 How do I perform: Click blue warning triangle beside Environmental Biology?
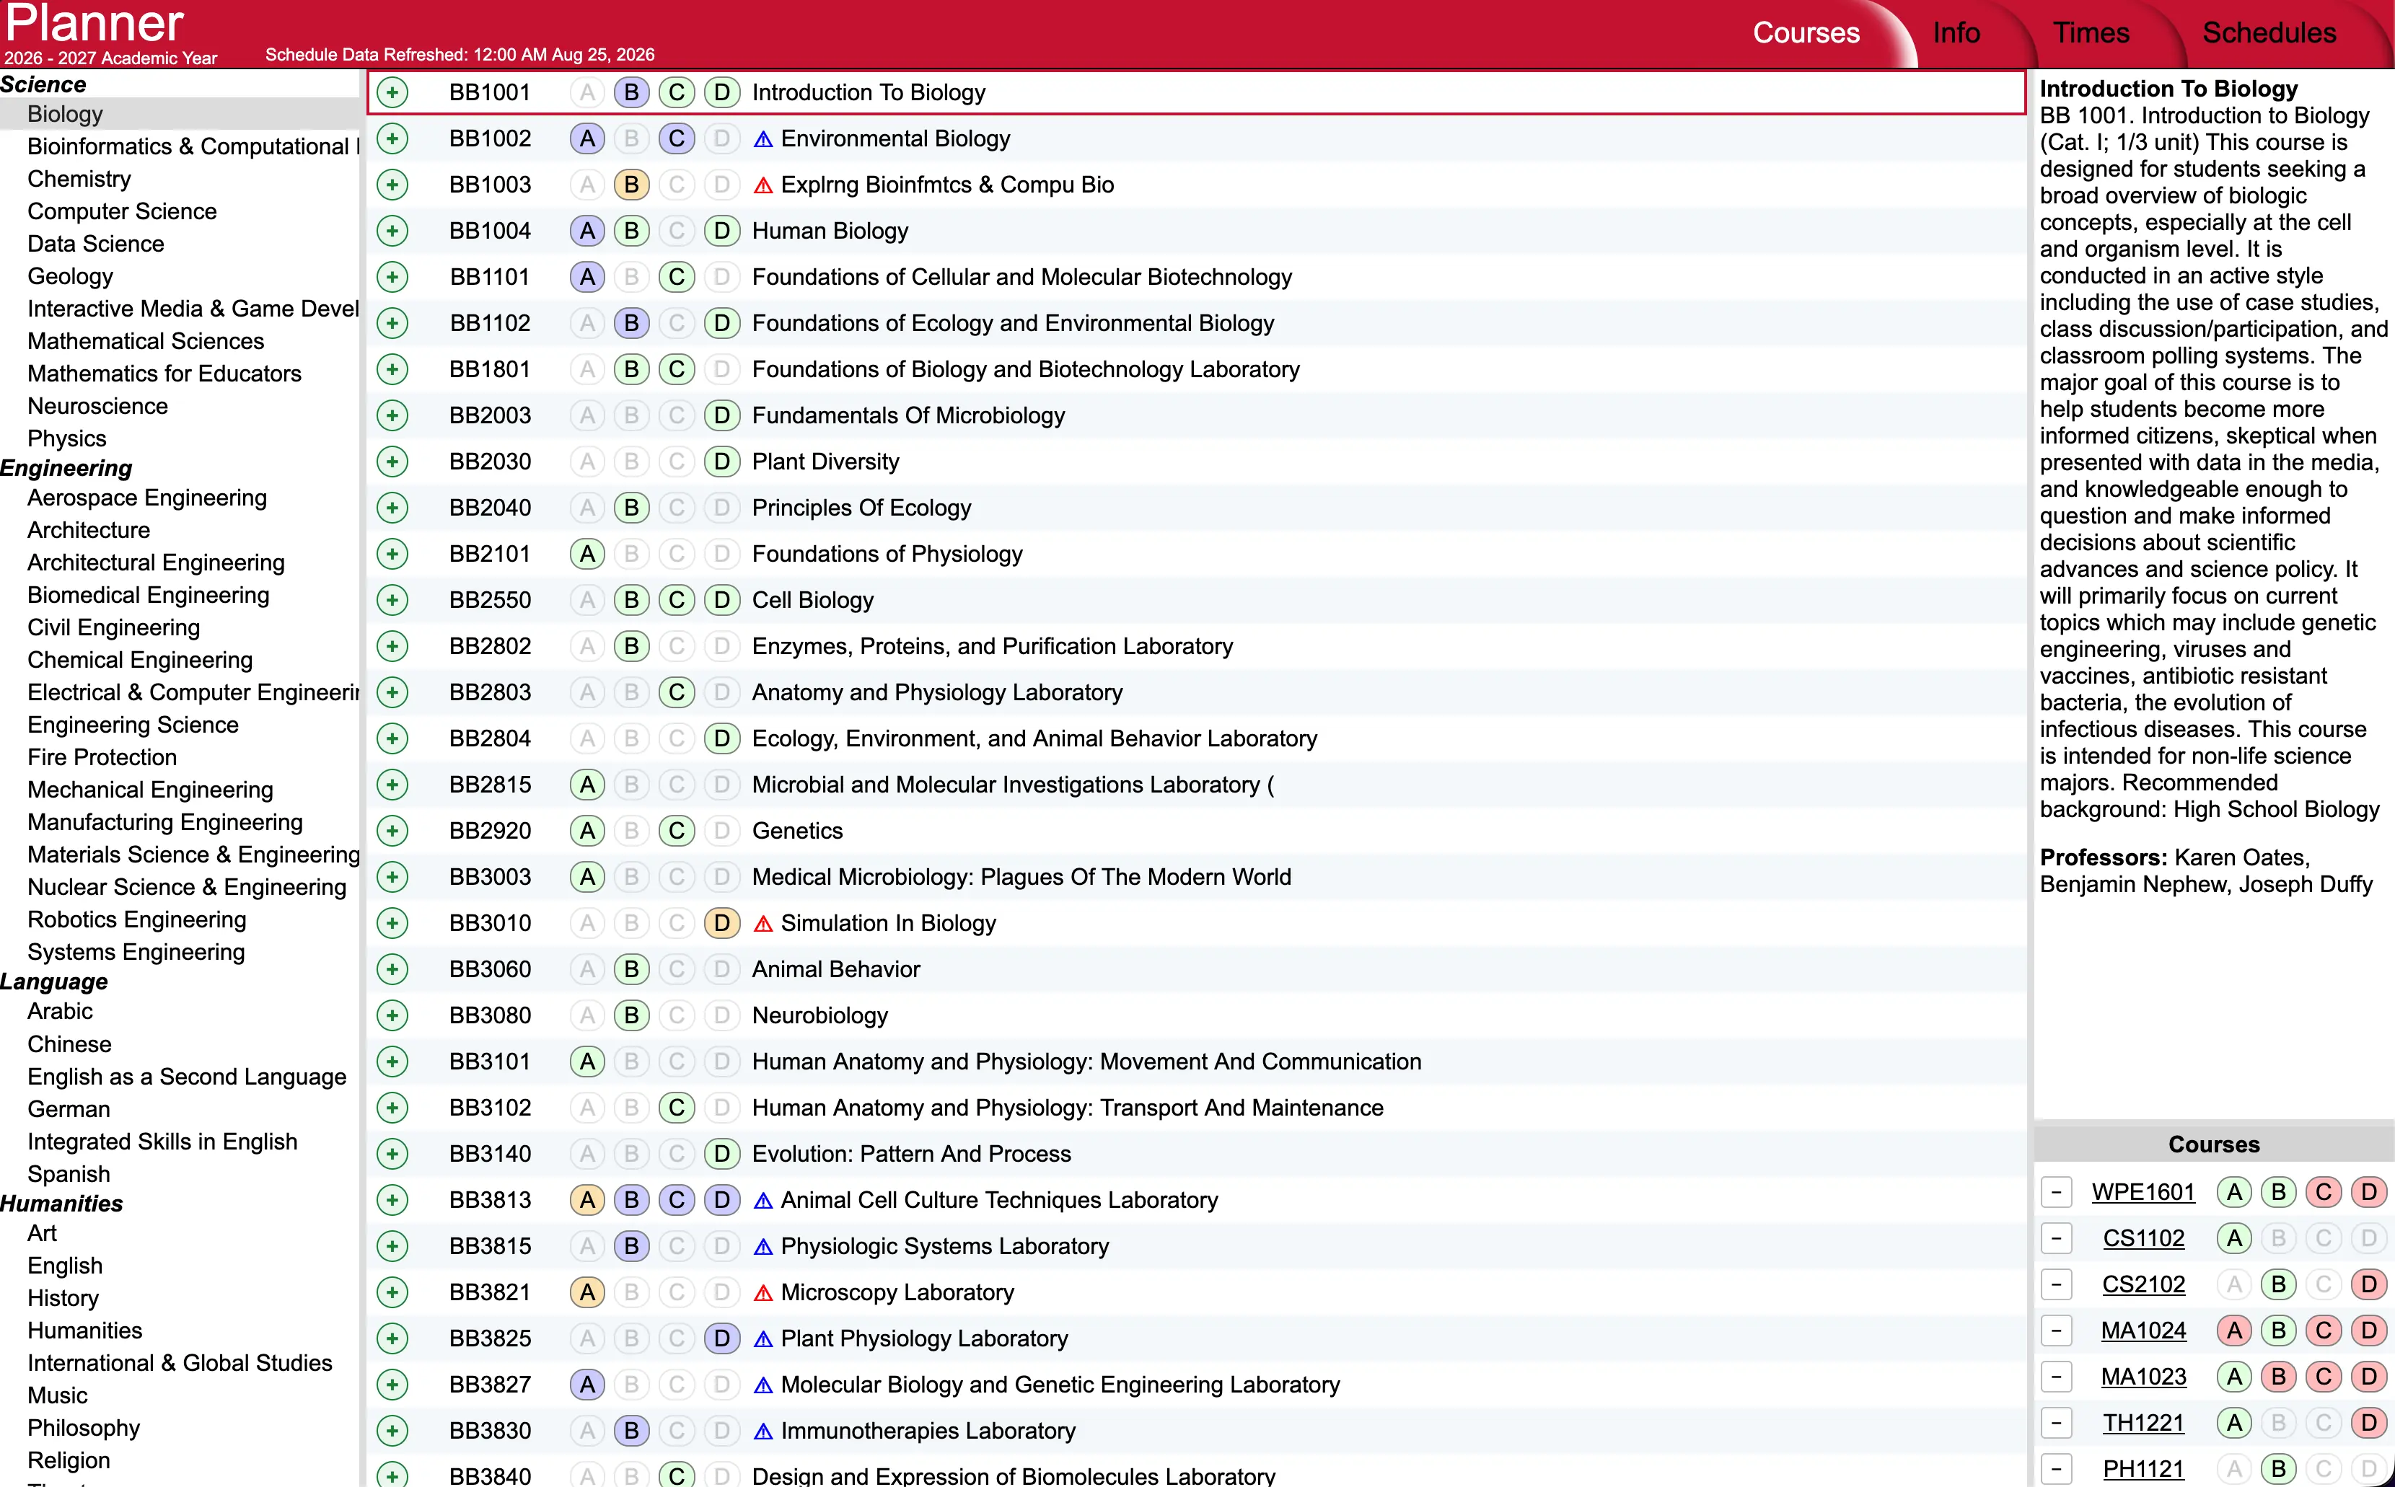(x=763, y=140)
